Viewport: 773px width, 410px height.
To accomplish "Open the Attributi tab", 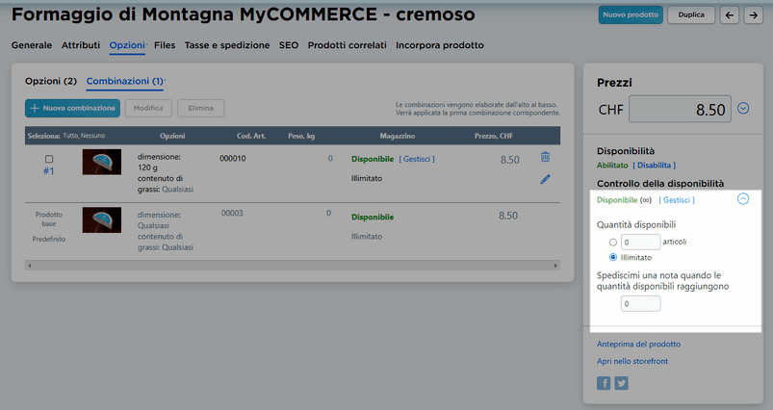I will (81, 45).
